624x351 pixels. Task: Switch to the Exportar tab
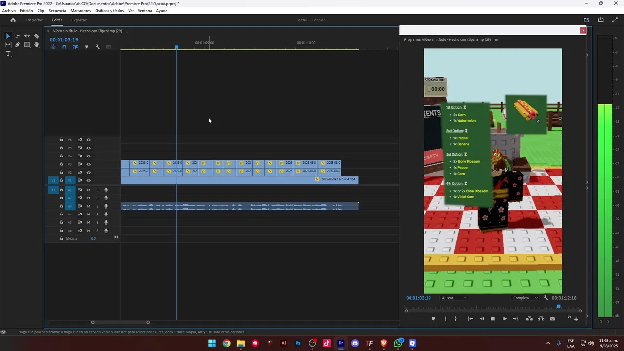(x=78, y=20)
